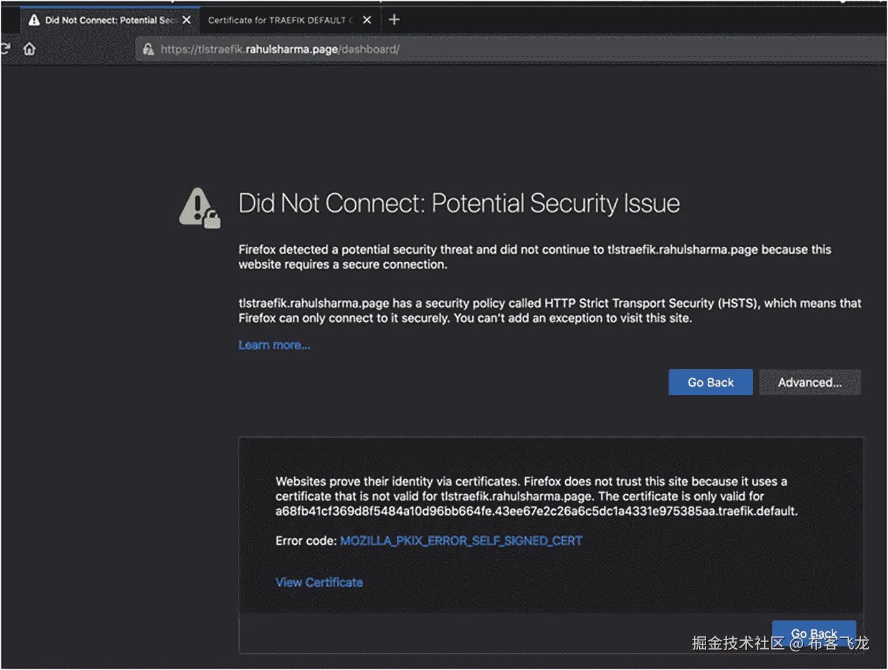The width and height of the screenshot is (888, 670).
Task: Click the address bar URL field
Action: pos(499,49)
